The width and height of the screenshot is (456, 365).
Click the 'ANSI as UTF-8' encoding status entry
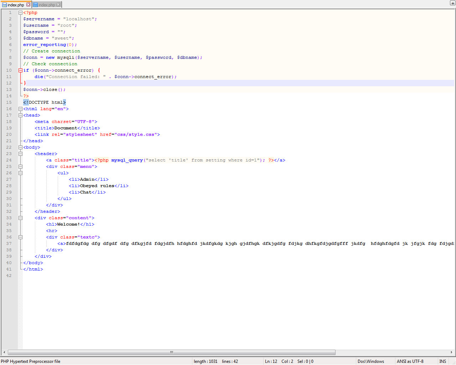[410, 361]
